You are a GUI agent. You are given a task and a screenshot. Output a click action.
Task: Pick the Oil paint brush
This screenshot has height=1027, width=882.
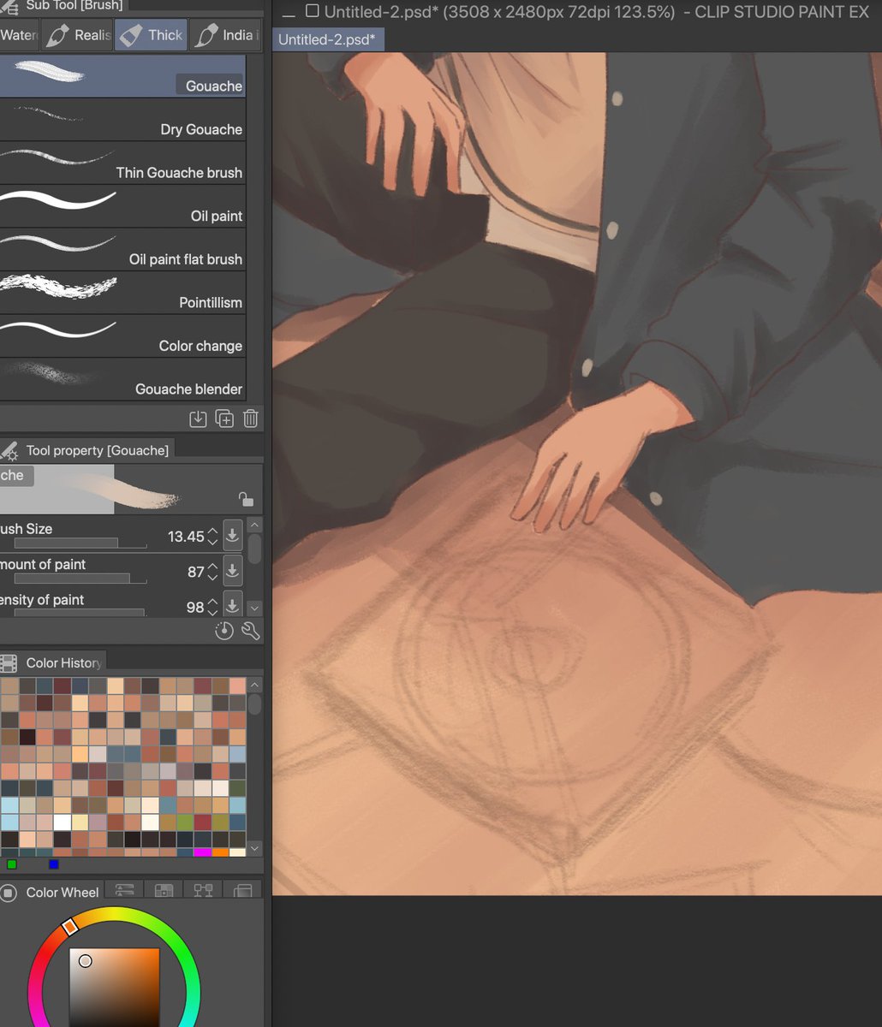pos(122,206)
